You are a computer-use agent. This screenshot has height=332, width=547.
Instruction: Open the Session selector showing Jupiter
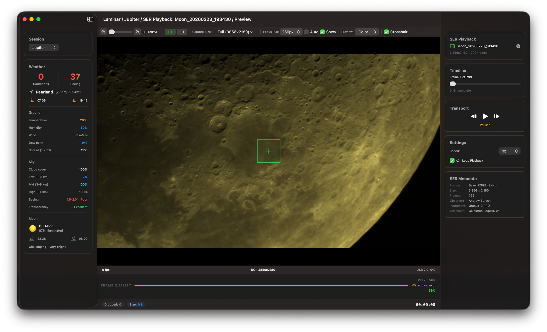click(x=43, y=47)
